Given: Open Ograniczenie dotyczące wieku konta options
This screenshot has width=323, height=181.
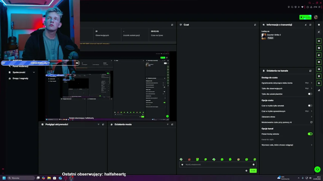Looking at the screenshot, I should point(287,83).
